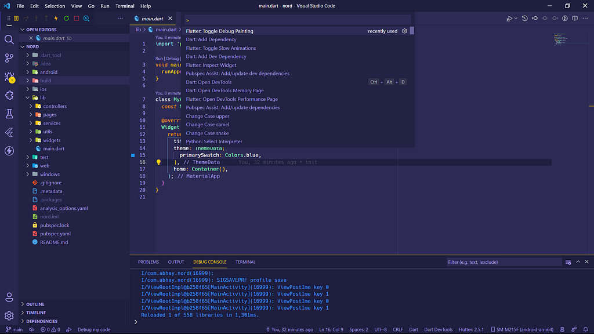This screenshot has width=594, height=334.
Task: Click the editor minimap
Action: pos(571,40)
